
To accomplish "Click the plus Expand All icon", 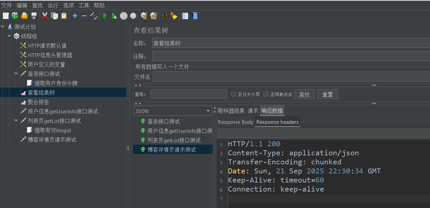I will [75, 16].
